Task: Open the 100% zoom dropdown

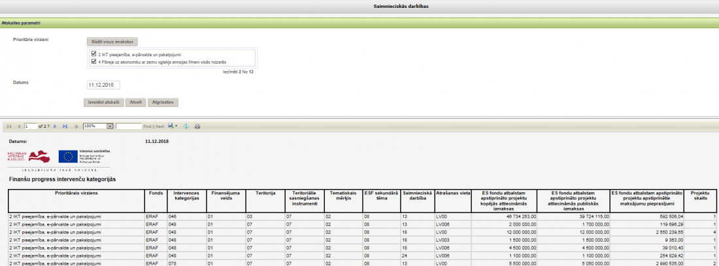Action: point(110,126)
